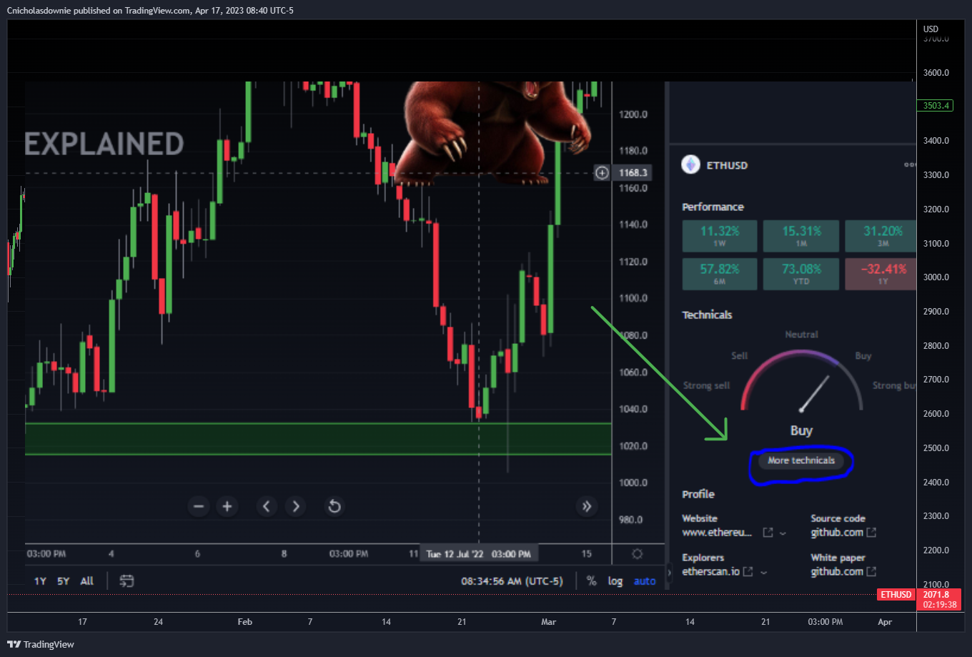Click the technicals gauge needle
The image size is (972, 657).
pyautogui.click(x=815, y=394)
